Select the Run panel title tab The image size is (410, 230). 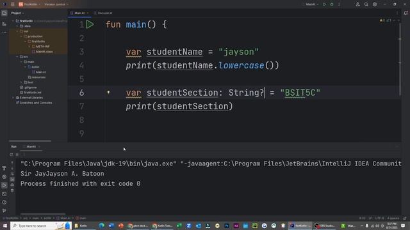point(14,147)
